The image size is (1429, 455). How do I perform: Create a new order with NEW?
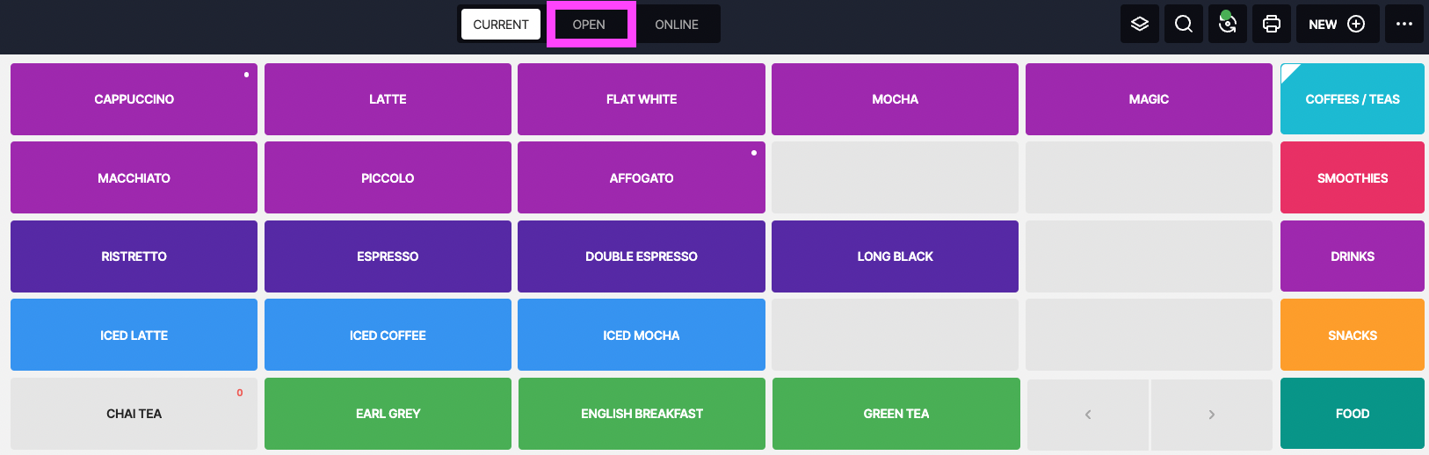click(1336, 24)
